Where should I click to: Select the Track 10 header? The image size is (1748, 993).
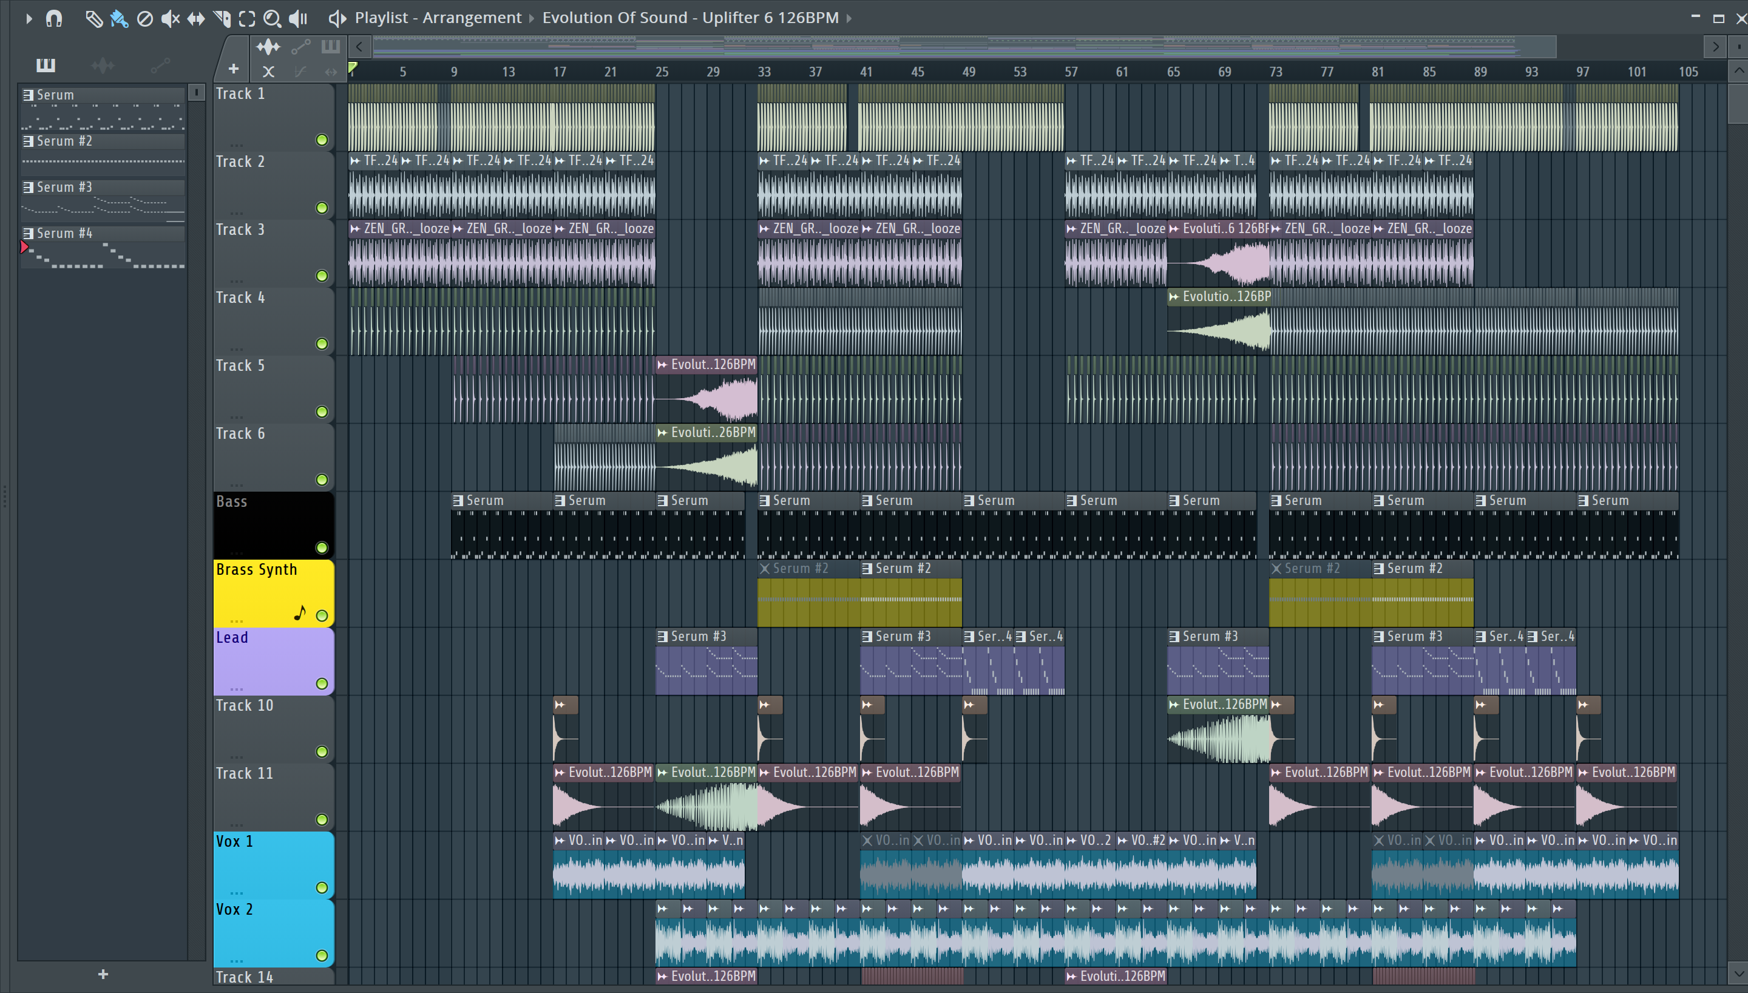(x=273, y=729)
